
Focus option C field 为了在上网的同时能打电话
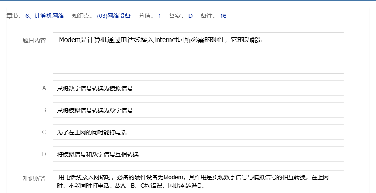[198, 132]
